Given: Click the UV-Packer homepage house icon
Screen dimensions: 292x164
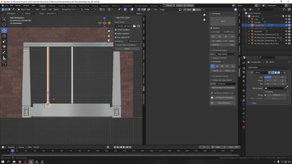Looking at the screenshot, I should [x=212, y=97].
